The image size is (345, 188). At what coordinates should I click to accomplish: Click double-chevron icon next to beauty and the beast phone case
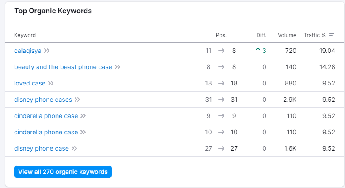click(x=117, y=67)
